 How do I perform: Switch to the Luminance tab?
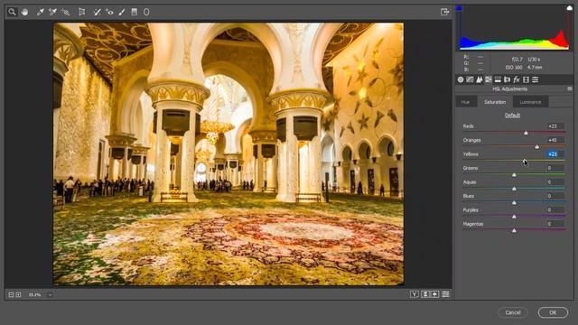coord(530,102)
